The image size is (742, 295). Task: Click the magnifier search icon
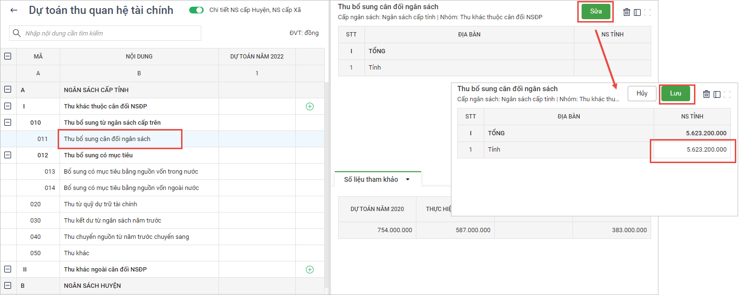[x=17, y=33]
